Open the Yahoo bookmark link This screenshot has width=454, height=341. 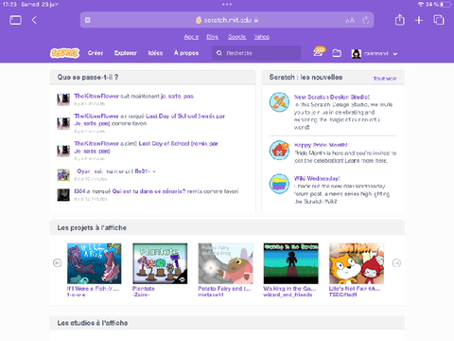262,37
